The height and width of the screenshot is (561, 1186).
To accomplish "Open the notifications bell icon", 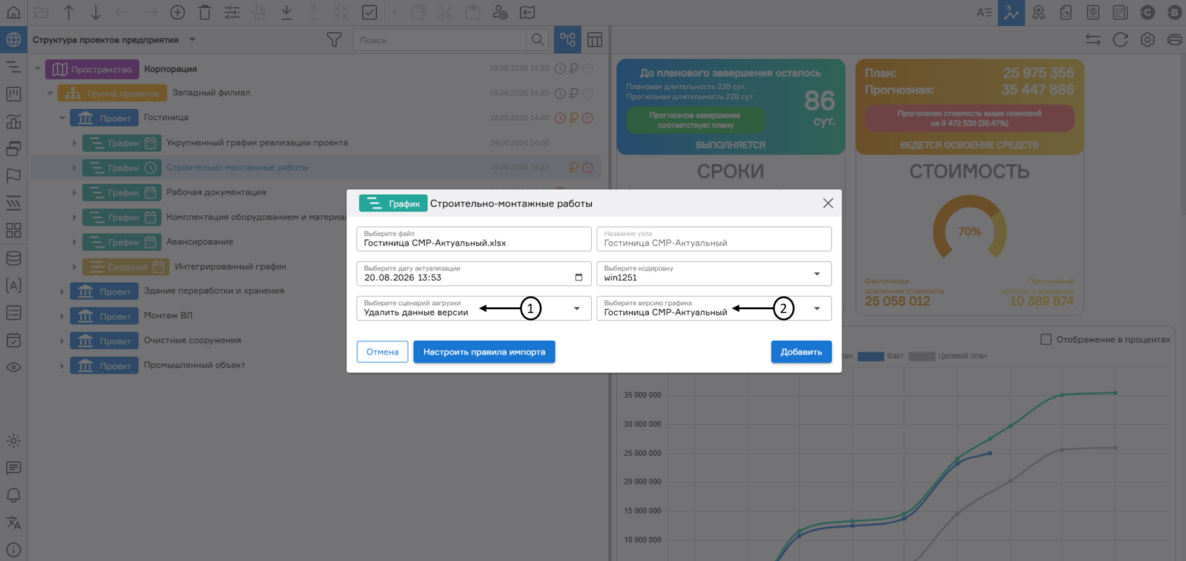I will [14, 495].
